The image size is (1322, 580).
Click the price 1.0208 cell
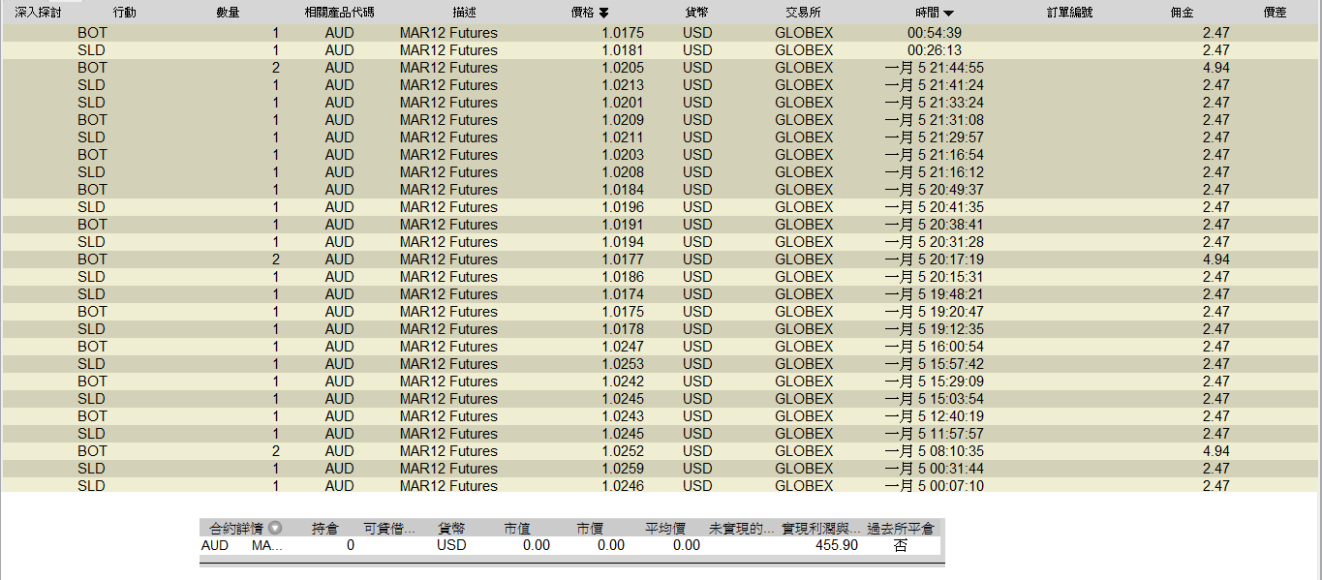click(x=623, y=172)
